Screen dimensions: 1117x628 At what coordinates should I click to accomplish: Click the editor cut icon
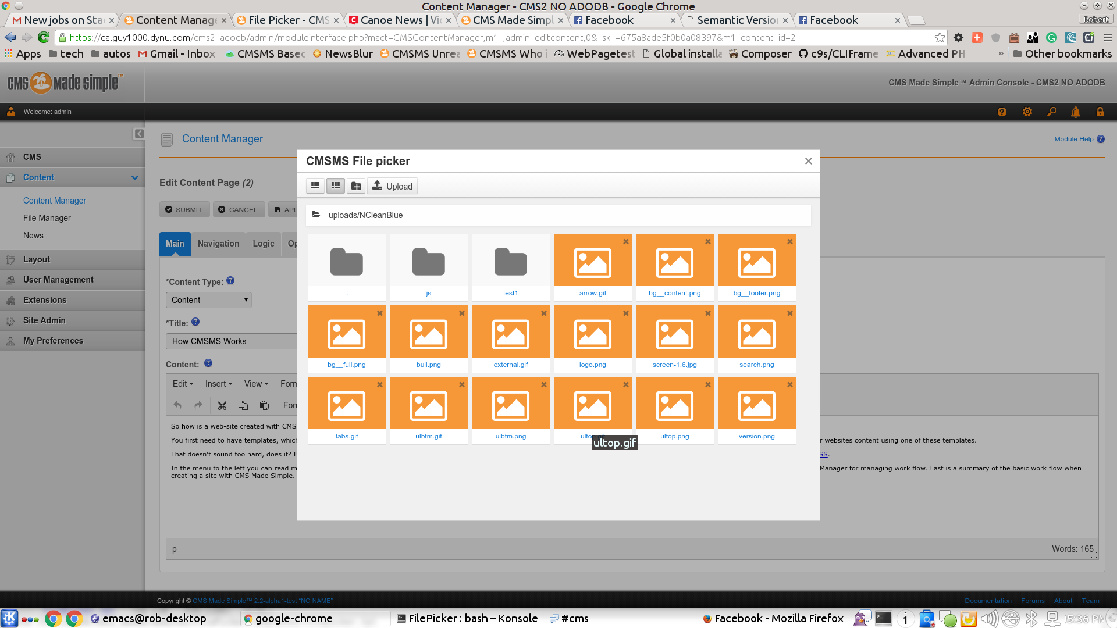[222, 405]
